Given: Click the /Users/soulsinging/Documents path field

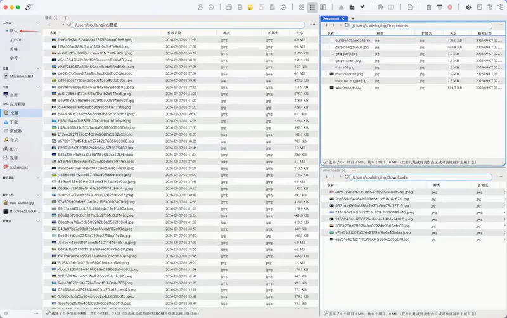Looking at the screenshot, I should (421, 25).
